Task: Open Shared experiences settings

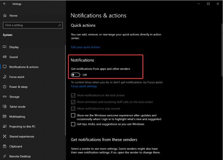Action: pyautogui.click(x=22, y=137)
